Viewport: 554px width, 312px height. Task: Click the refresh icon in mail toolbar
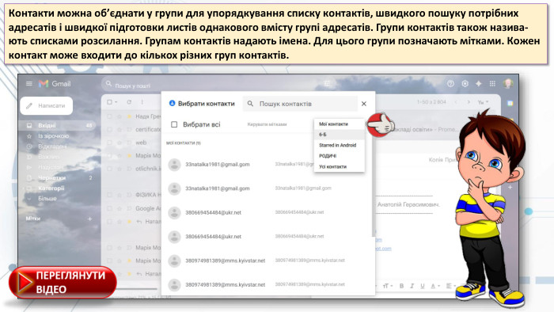coord(129,102)
